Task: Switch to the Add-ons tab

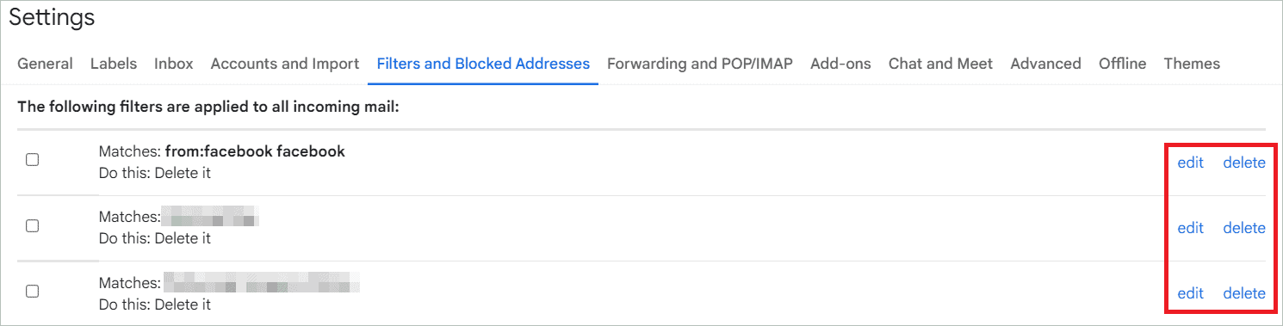Action: point(840,64)
